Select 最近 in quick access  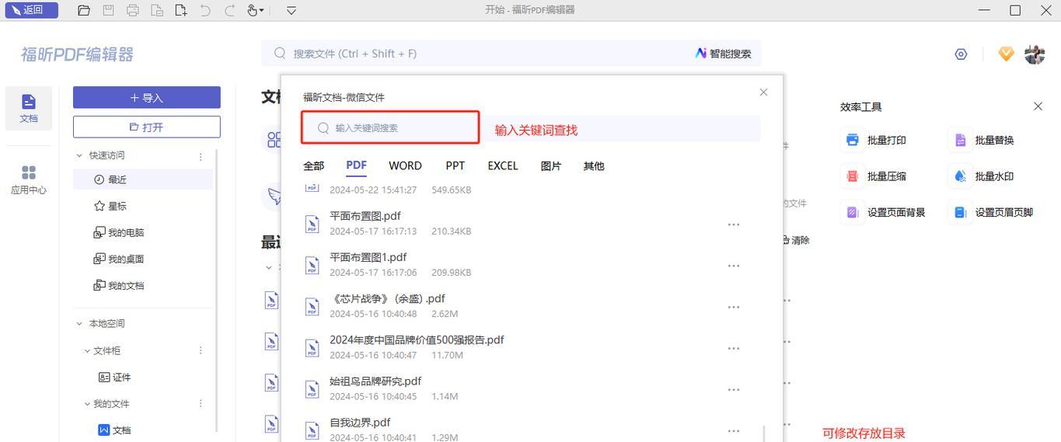pos(143,179)
